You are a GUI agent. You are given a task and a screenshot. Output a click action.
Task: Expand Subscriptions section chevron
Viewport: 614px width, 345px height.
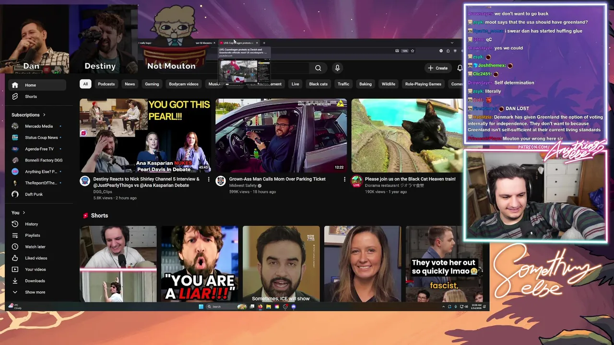[44, 115]
